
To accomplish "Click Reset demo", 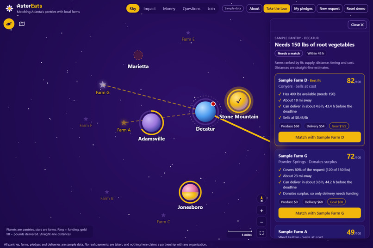I will pos(355,8).
